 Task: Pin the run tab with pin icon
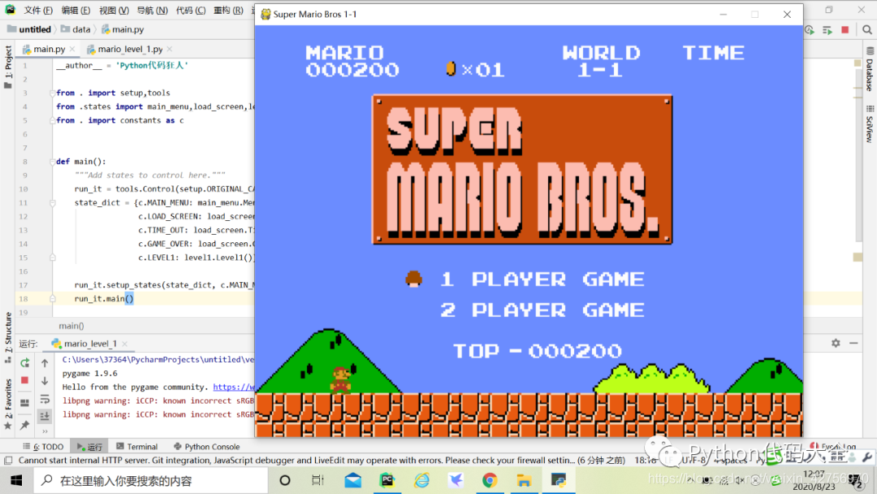click(24, 425)
